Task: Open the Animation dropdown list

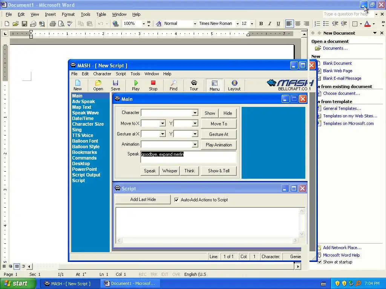Action: click(x=195, y=144)
